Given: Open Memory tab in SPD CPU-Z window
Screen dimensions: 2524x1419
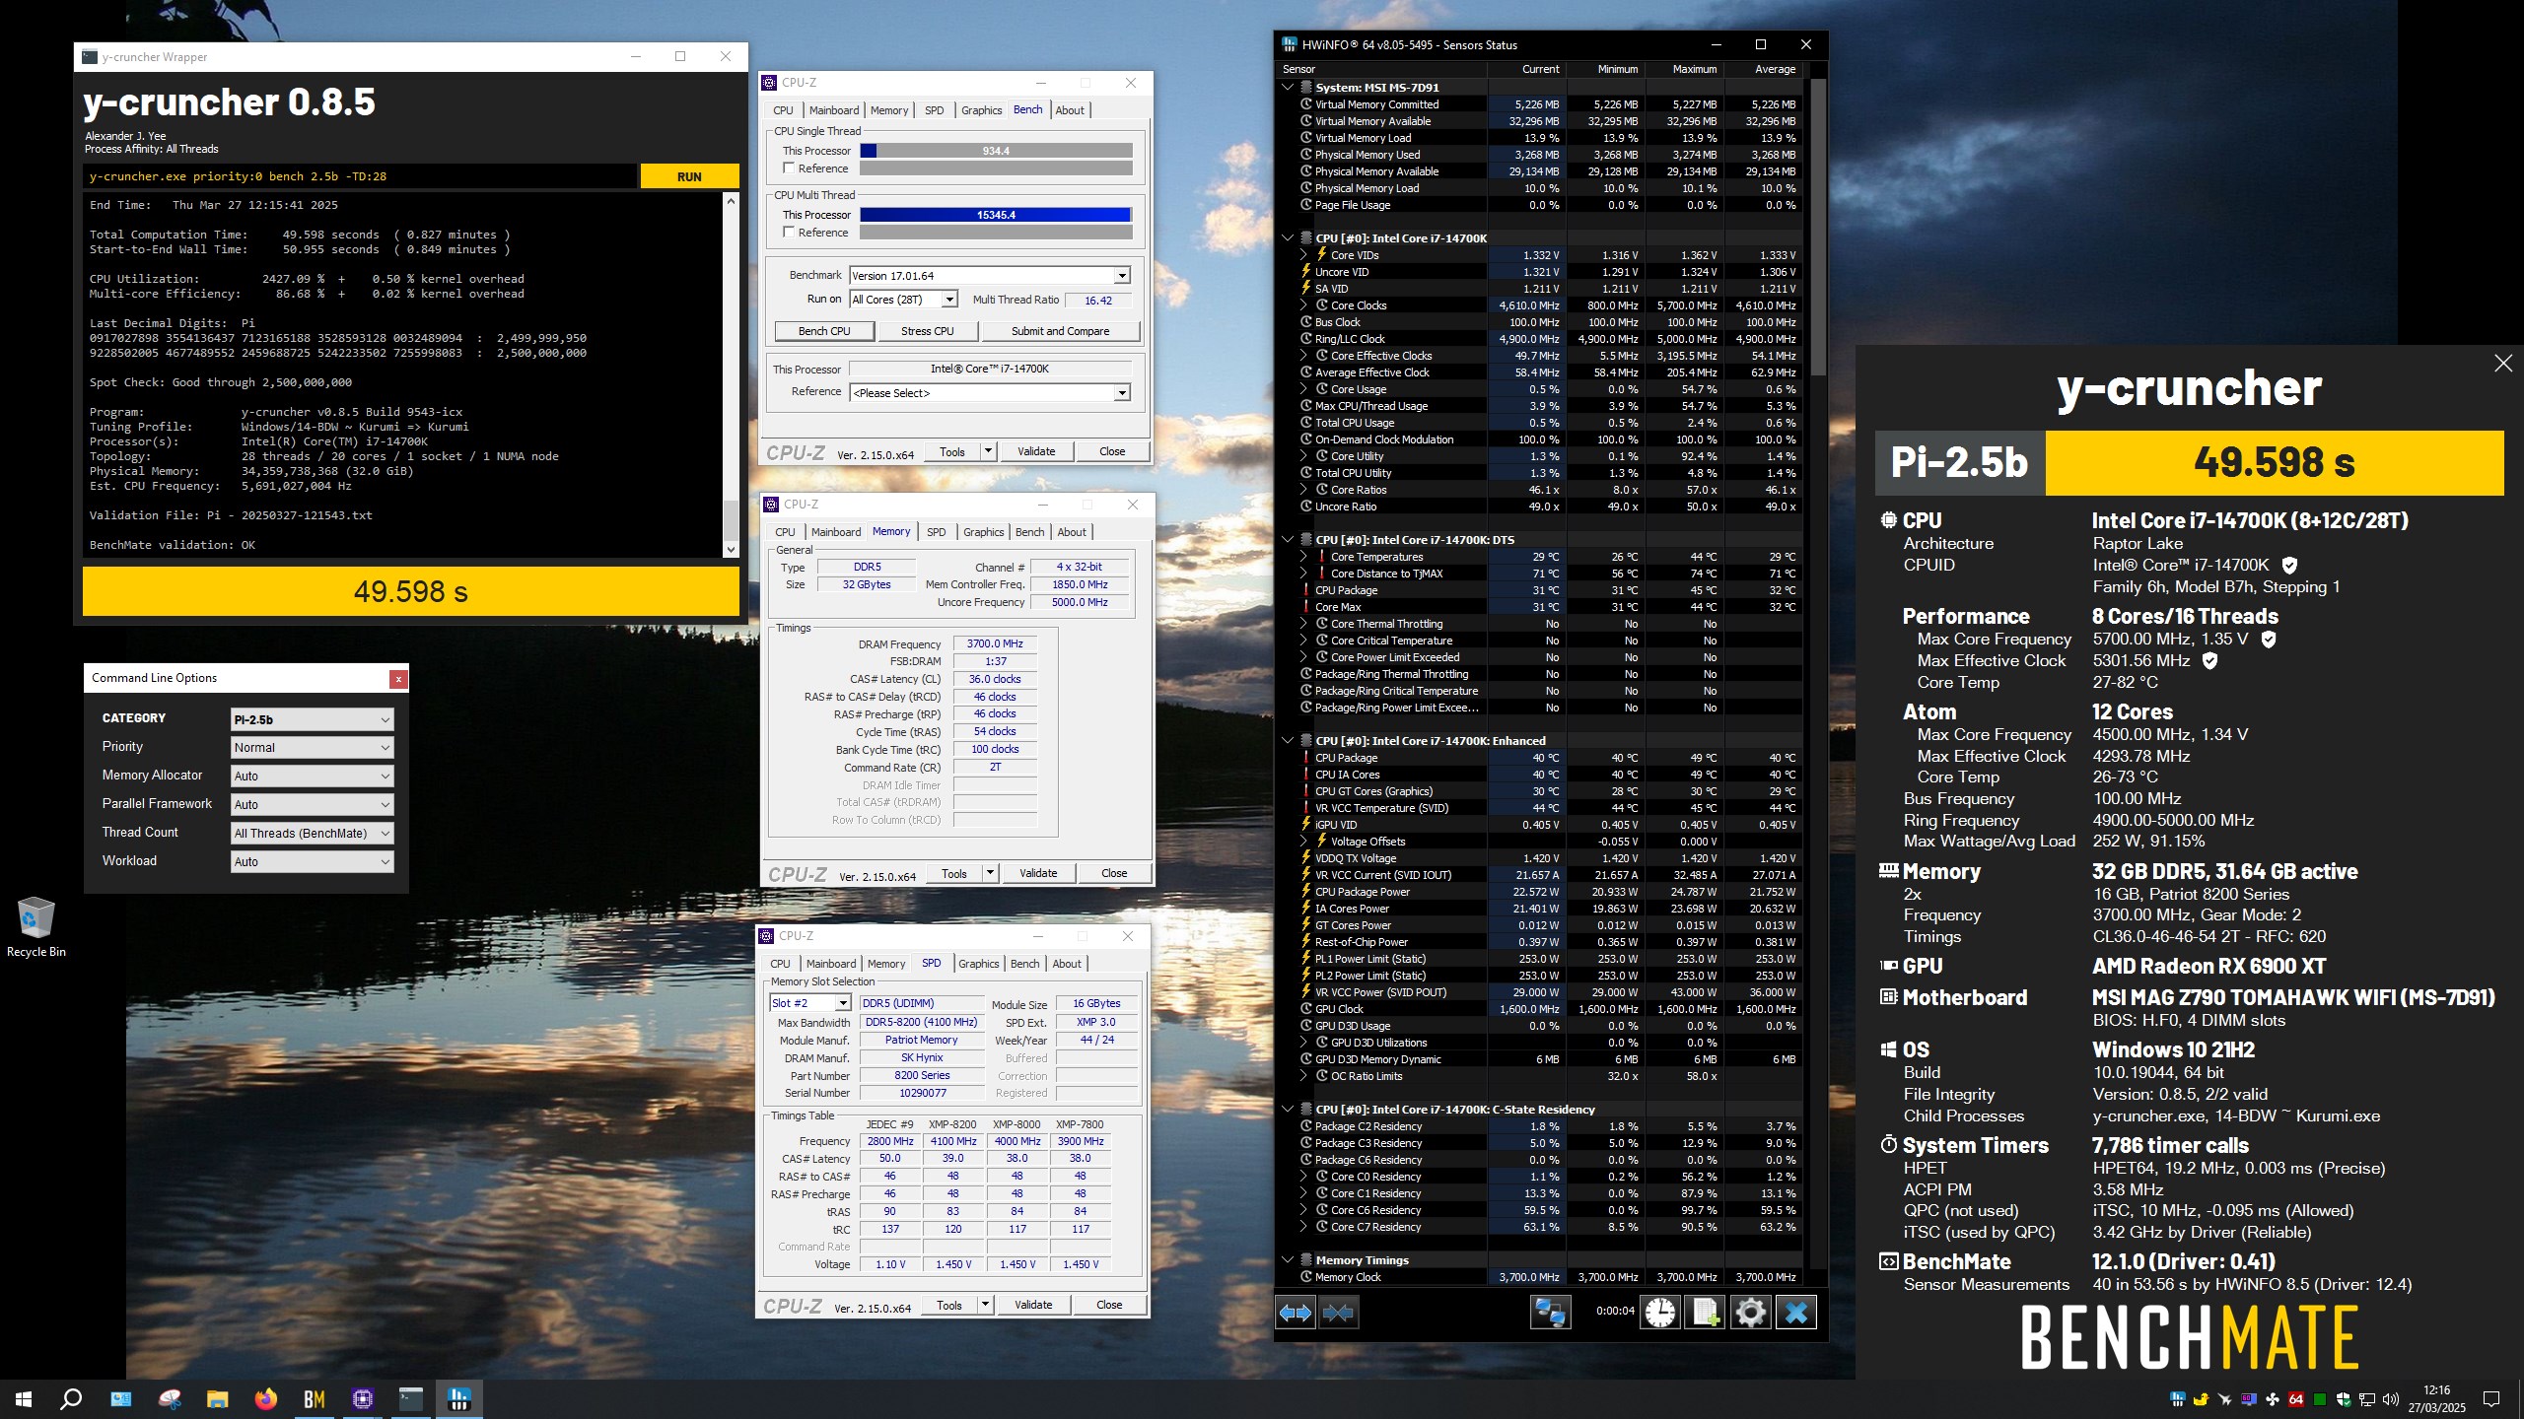Looking at the screenshot, I should 885,964.
